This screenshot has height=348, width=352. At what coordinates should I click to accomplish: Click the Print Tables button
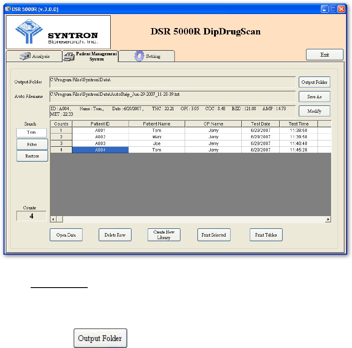(x=266, y=235)
